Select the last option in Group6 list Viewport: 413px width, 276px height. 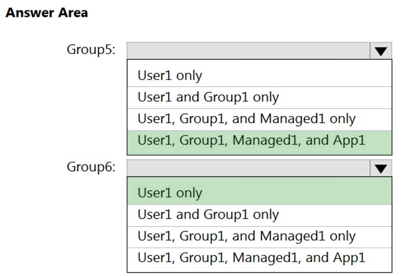pos(259,257)
